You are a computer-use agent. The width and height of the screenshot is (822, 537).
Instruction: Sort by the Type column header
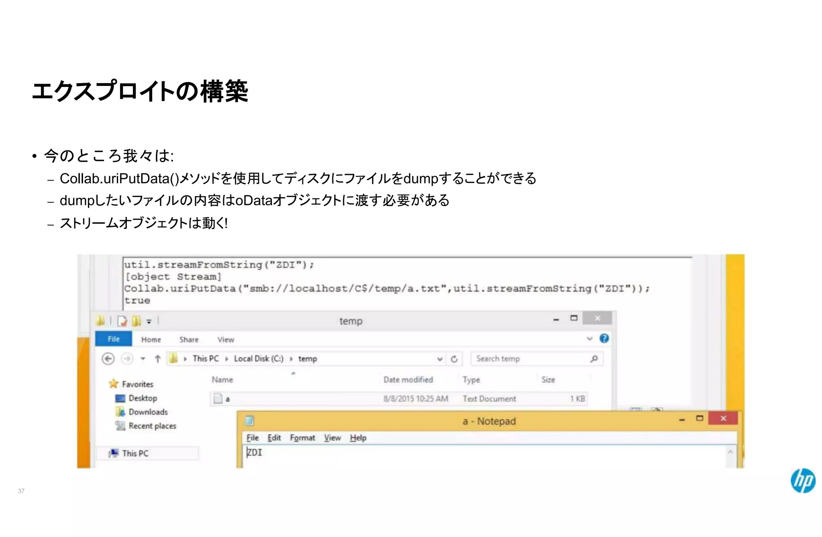point(471,379)
